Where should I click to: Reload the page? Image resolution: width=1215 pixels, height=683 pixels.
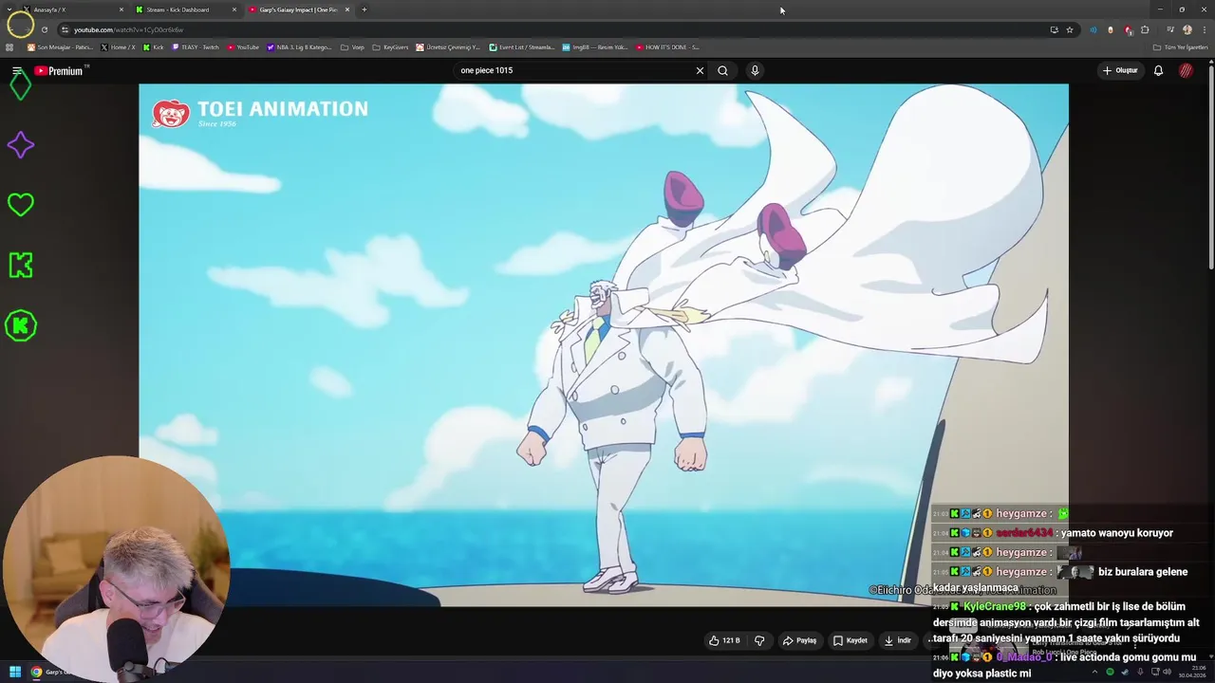click(x=45, y=29)
